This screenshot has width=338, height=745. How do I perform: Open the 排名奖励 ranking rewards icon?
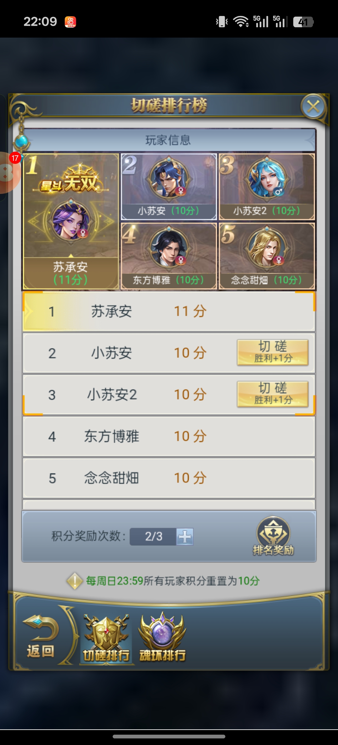[273, 536]
